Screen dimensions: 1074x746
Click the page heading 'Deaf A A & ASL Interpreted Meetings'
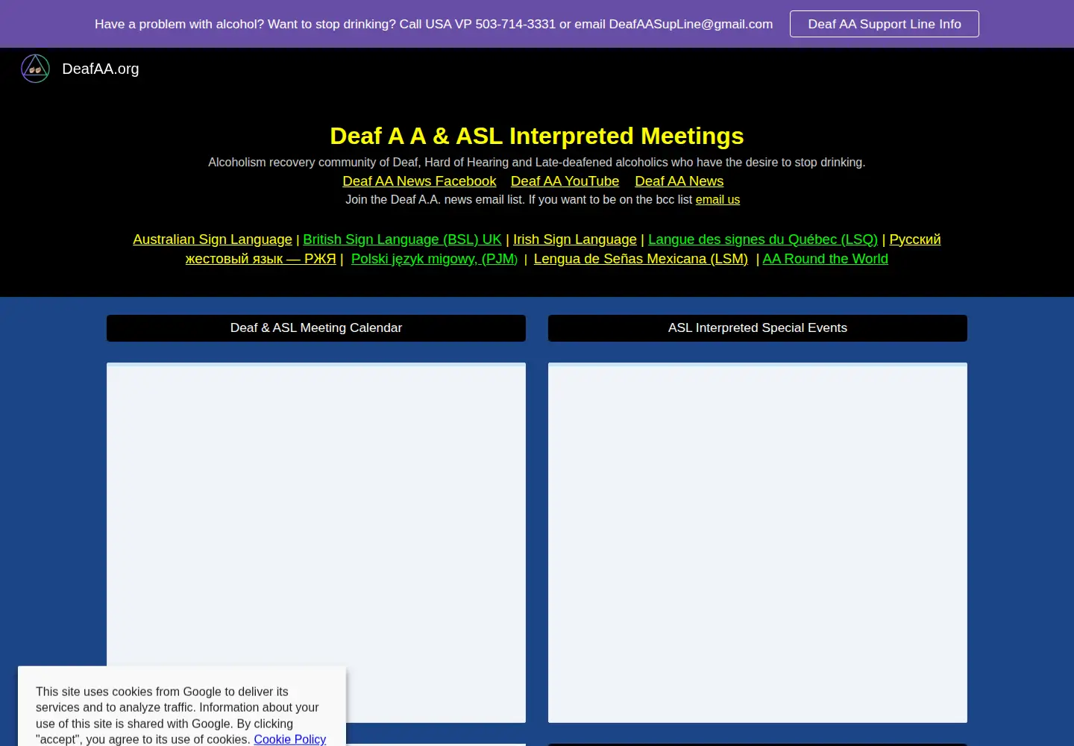[537, 136]
